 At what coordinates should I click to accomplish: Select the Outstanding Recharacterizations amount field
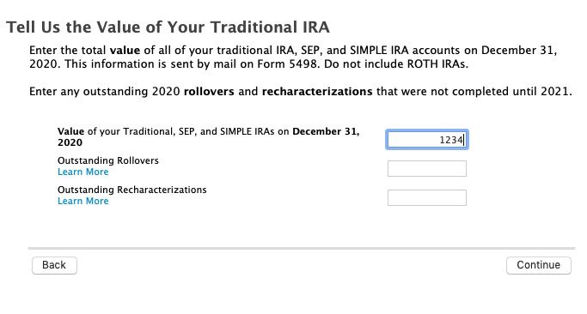(x=427, y=197)
